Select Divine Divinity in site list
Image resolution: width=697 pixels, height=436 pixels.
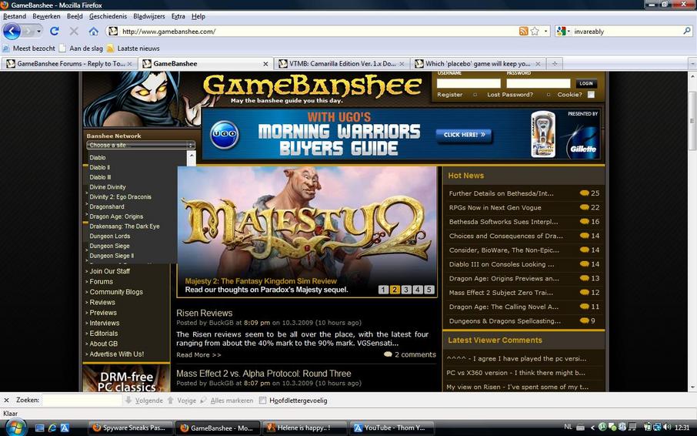tap(108, 187)
